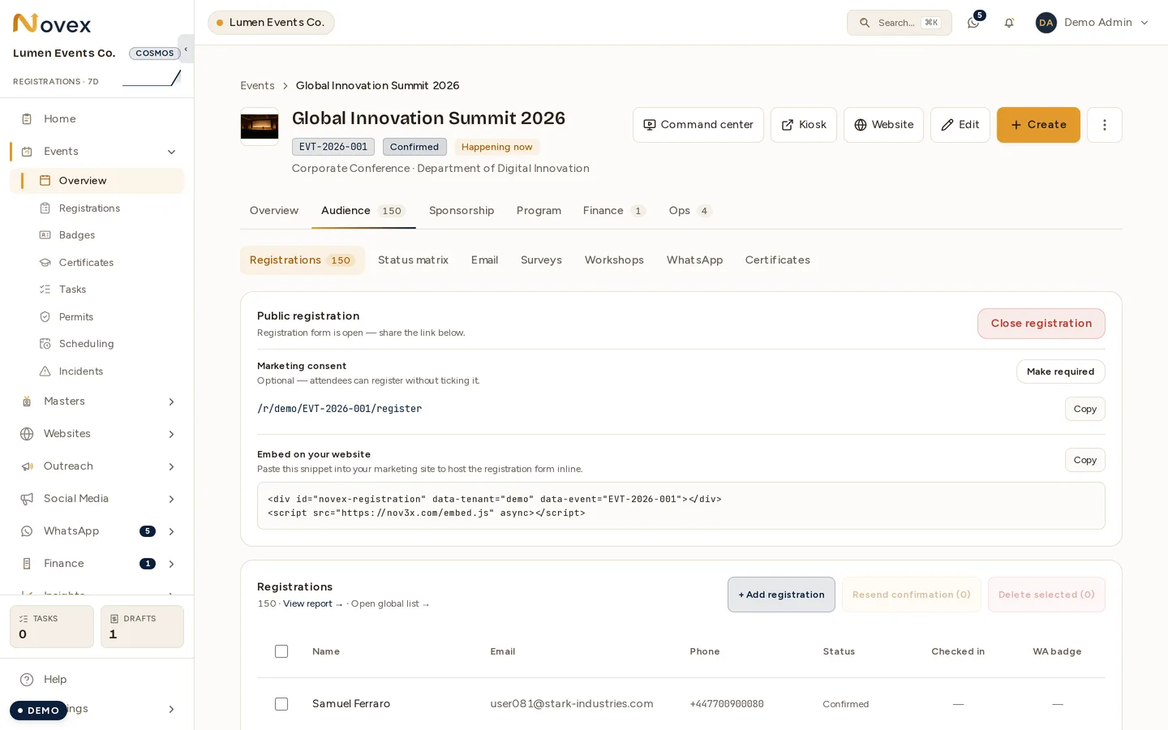The height and width of the screenshot is (730, 1168).
Task: Open the Drafts card
Action: coord(142,626)
